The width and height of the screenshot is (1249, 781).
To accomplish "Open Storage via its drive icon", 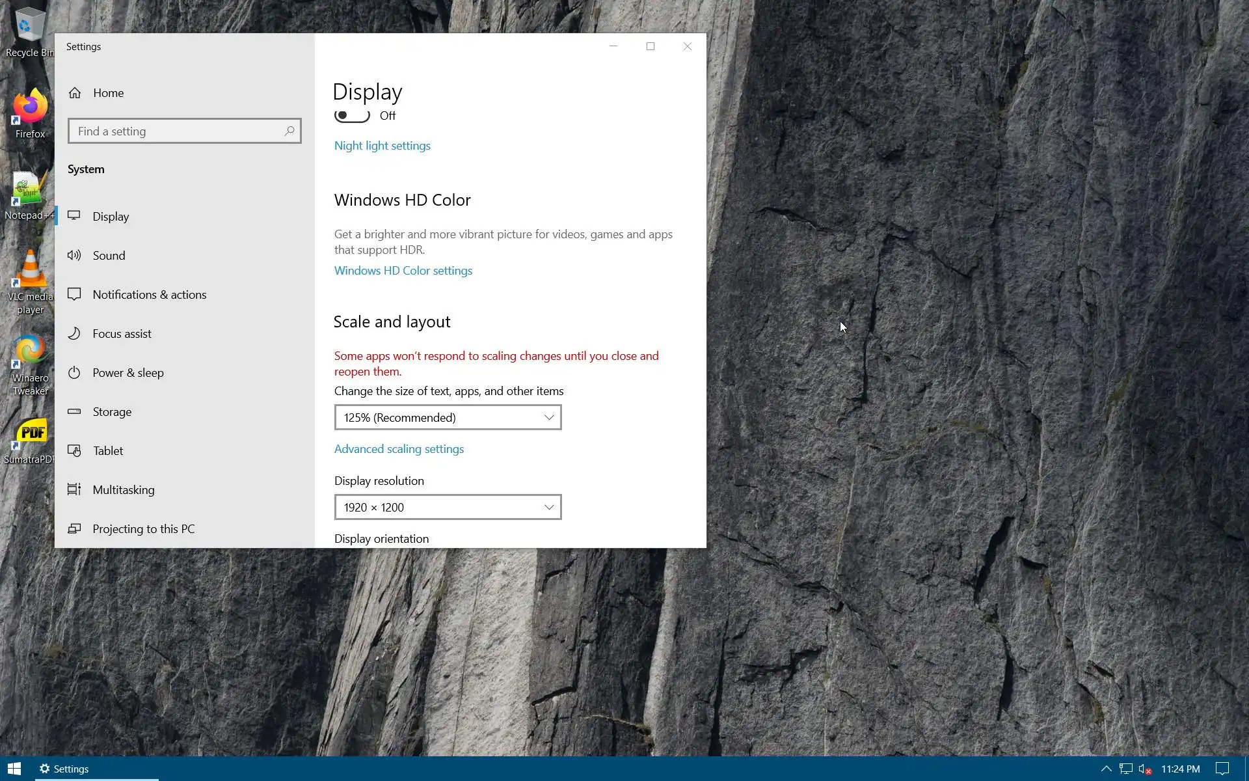I will 74,411.
